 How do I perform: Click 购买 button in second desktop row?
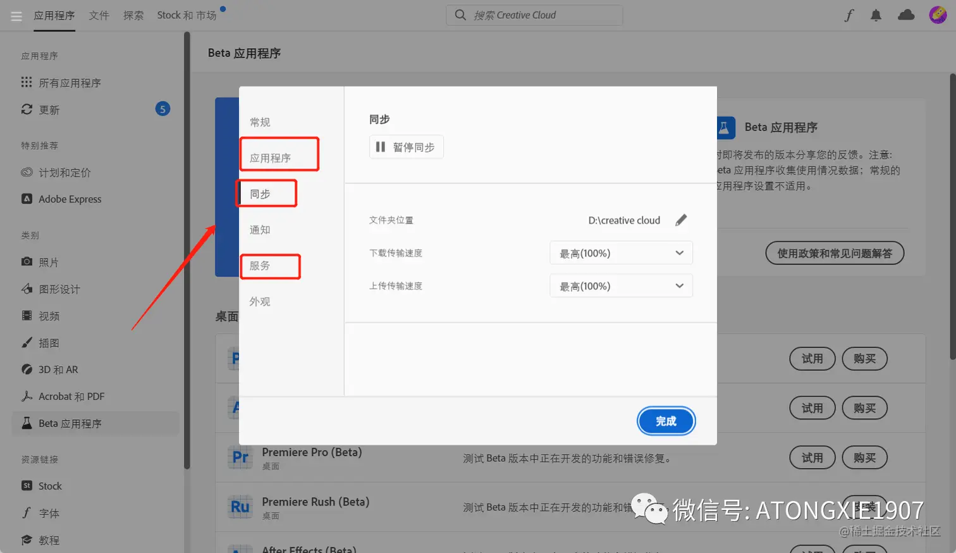(865, 408)
